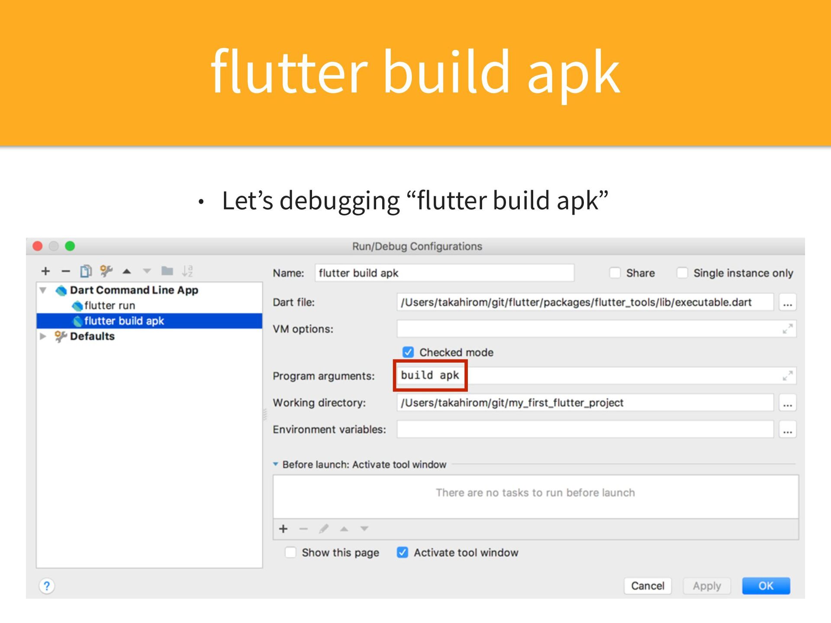Expand the Defaults tree node
Screen dimensions: 831x623
tap(43, 336)
